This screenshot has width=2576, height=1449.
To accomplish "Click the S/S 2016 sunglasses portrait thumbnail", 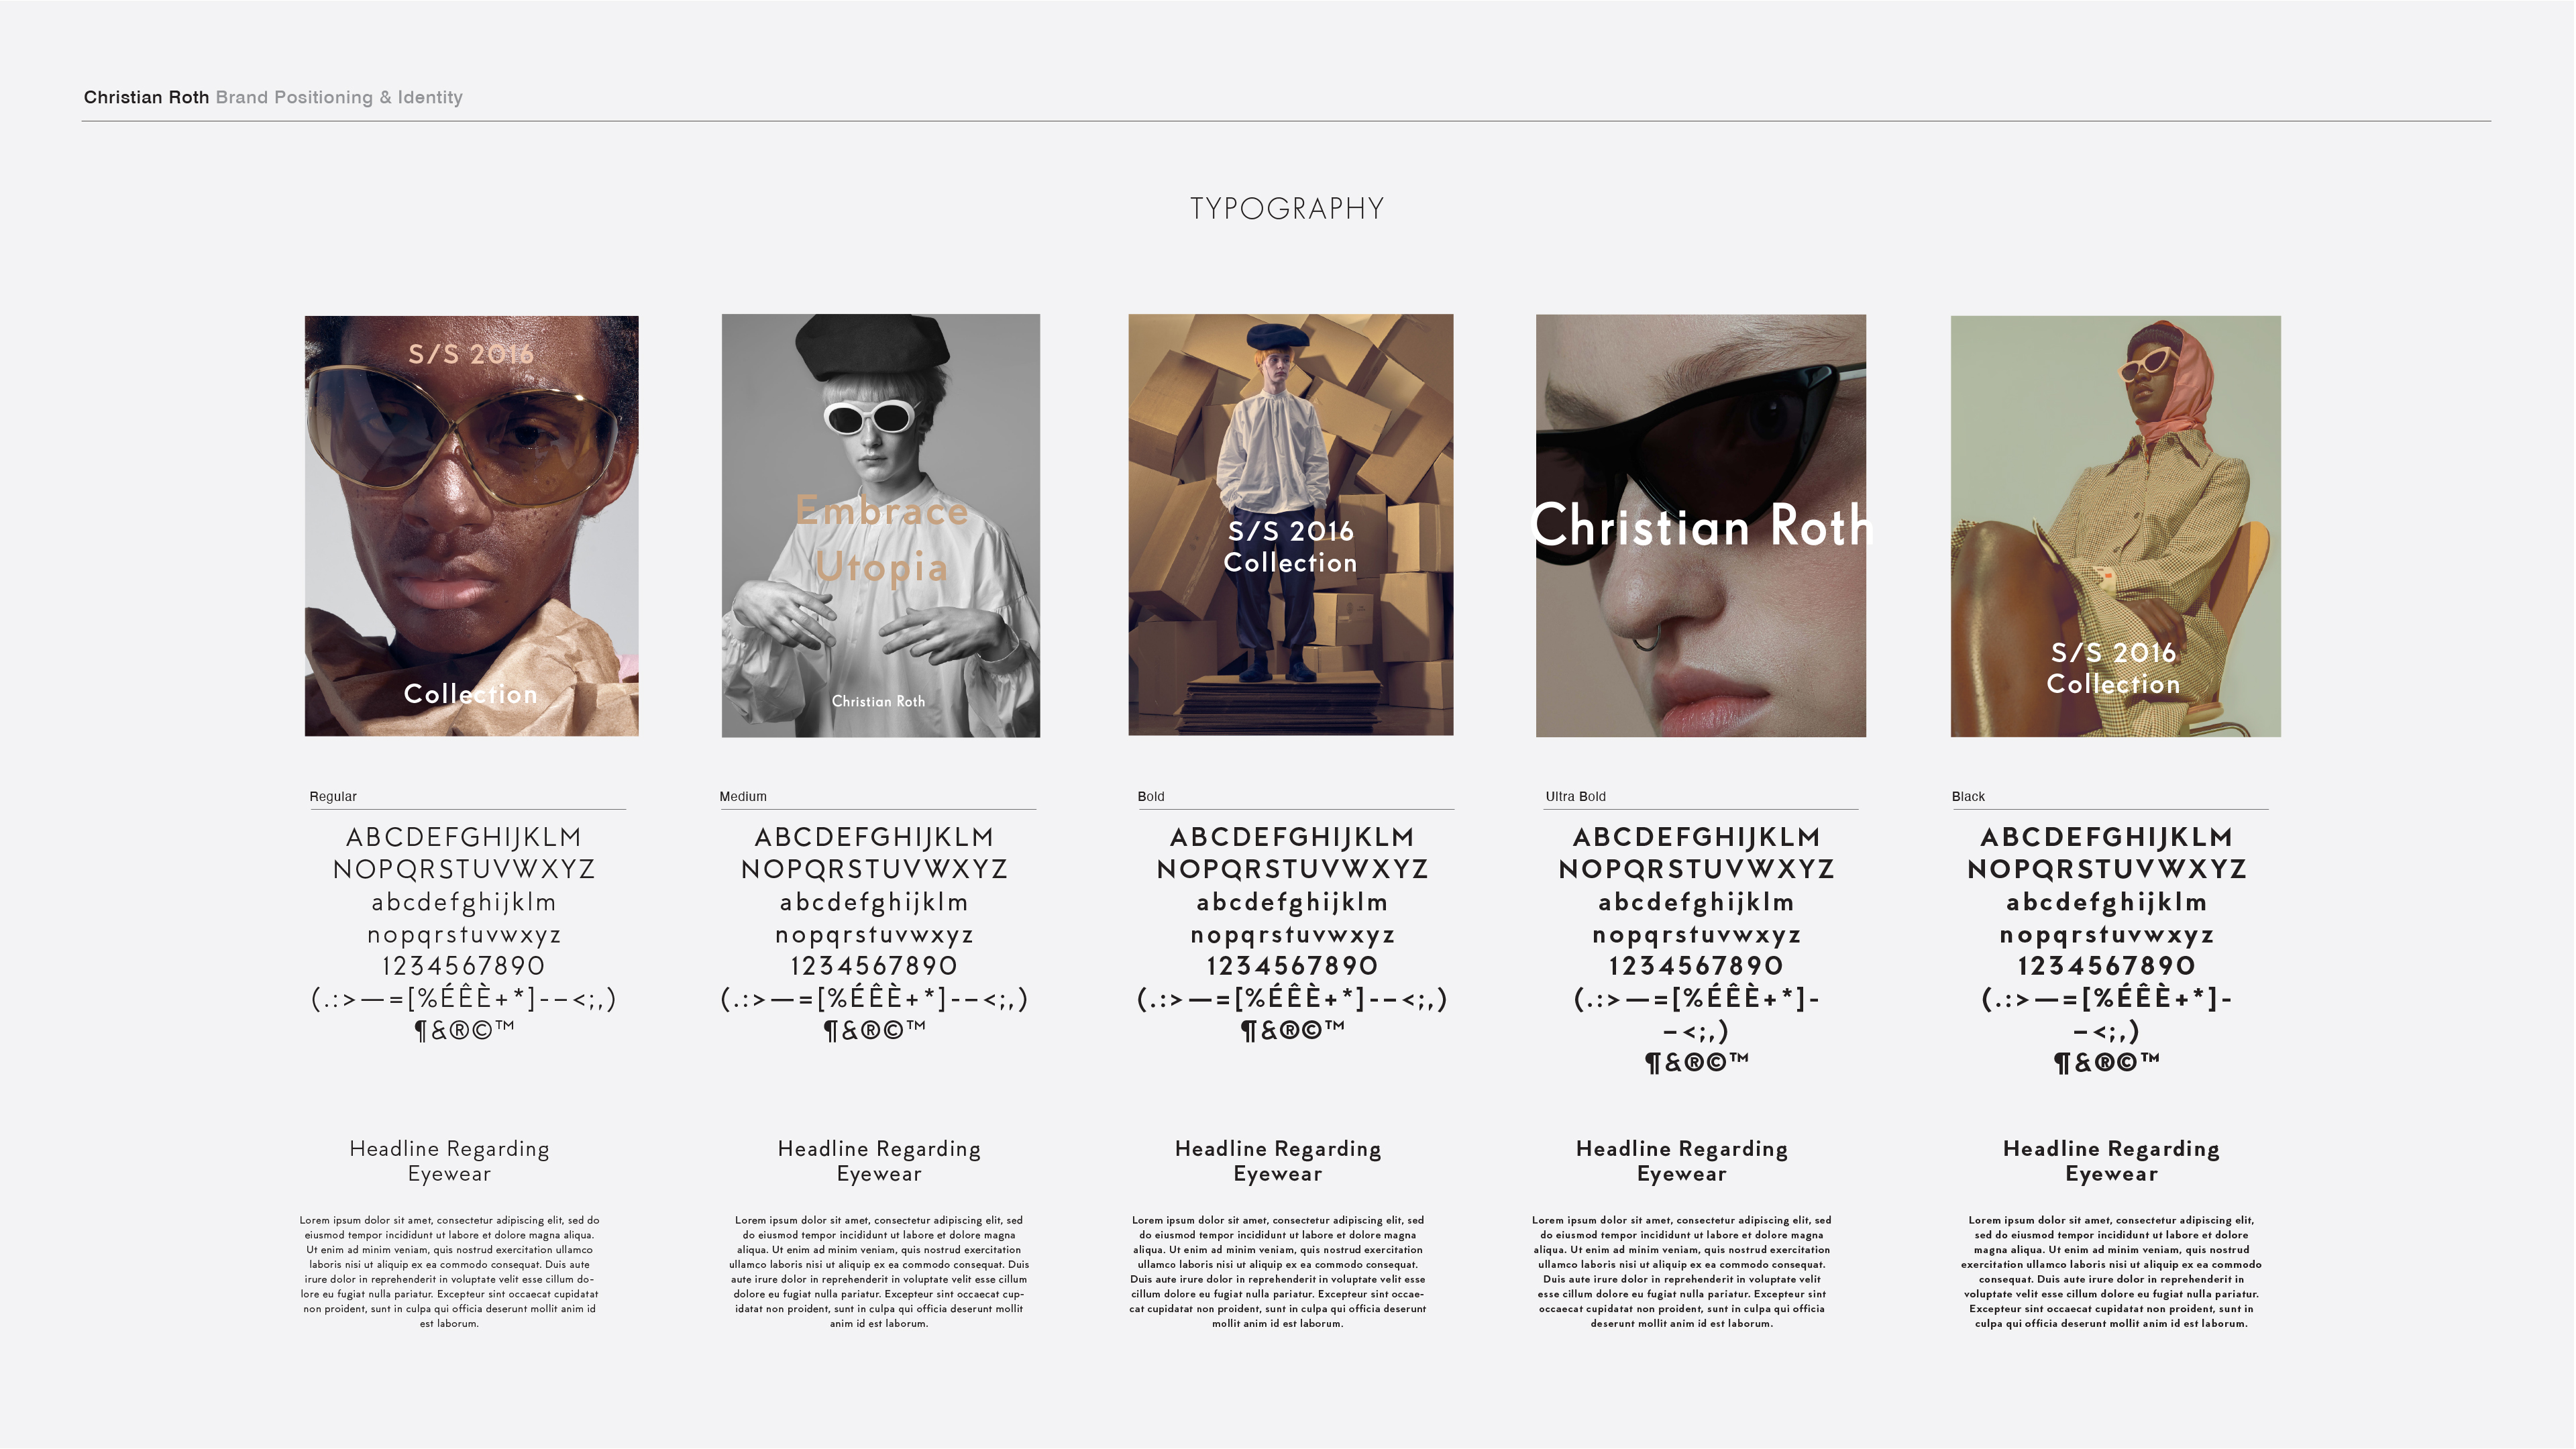I will pyautogui.click(x=471, y=526).
